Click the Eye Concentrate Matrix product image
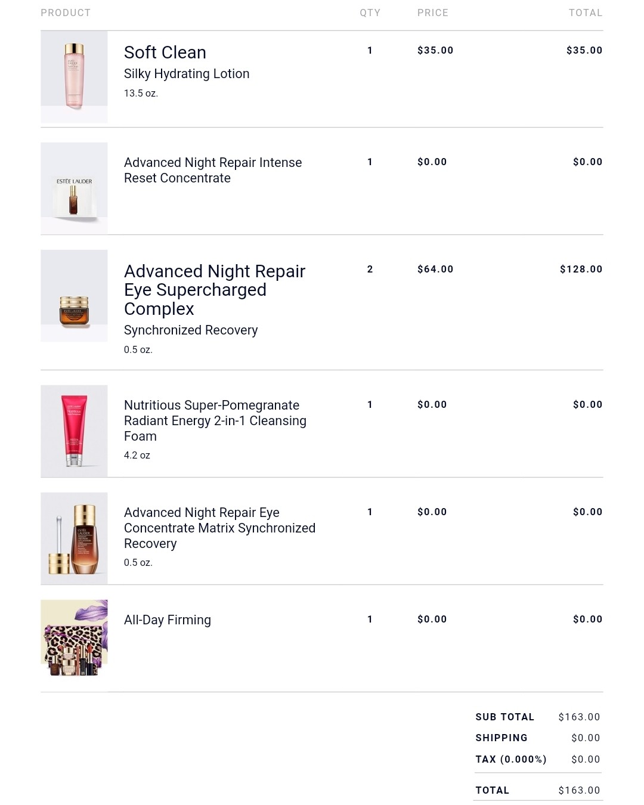 click(74, 538)
